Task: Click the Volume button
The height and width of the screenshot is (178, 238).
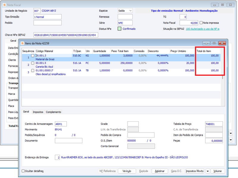Action: [x=217, y=171]
